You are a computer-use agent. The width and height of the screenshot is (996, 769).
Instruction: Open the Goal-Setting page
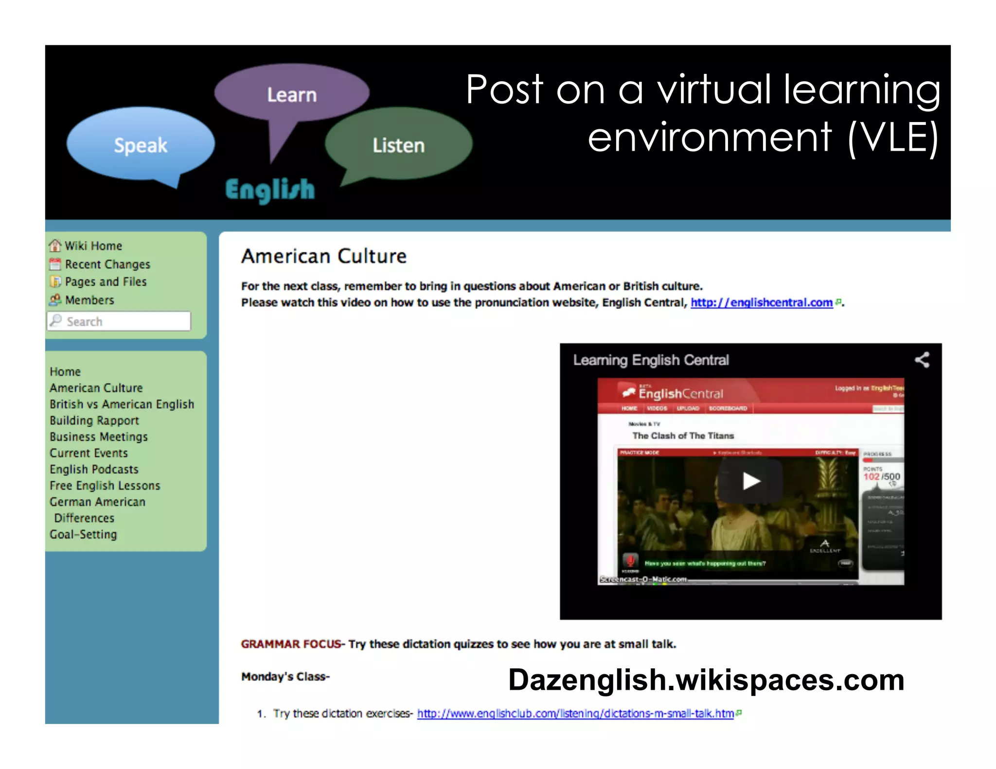coord(83,534)
